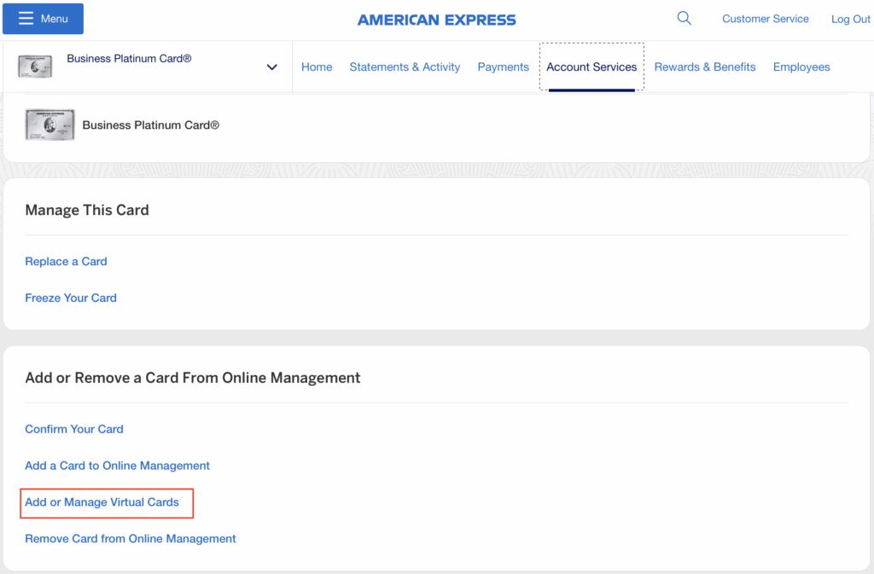Select the small card icon next to Business Platinum

coord(34,67)
